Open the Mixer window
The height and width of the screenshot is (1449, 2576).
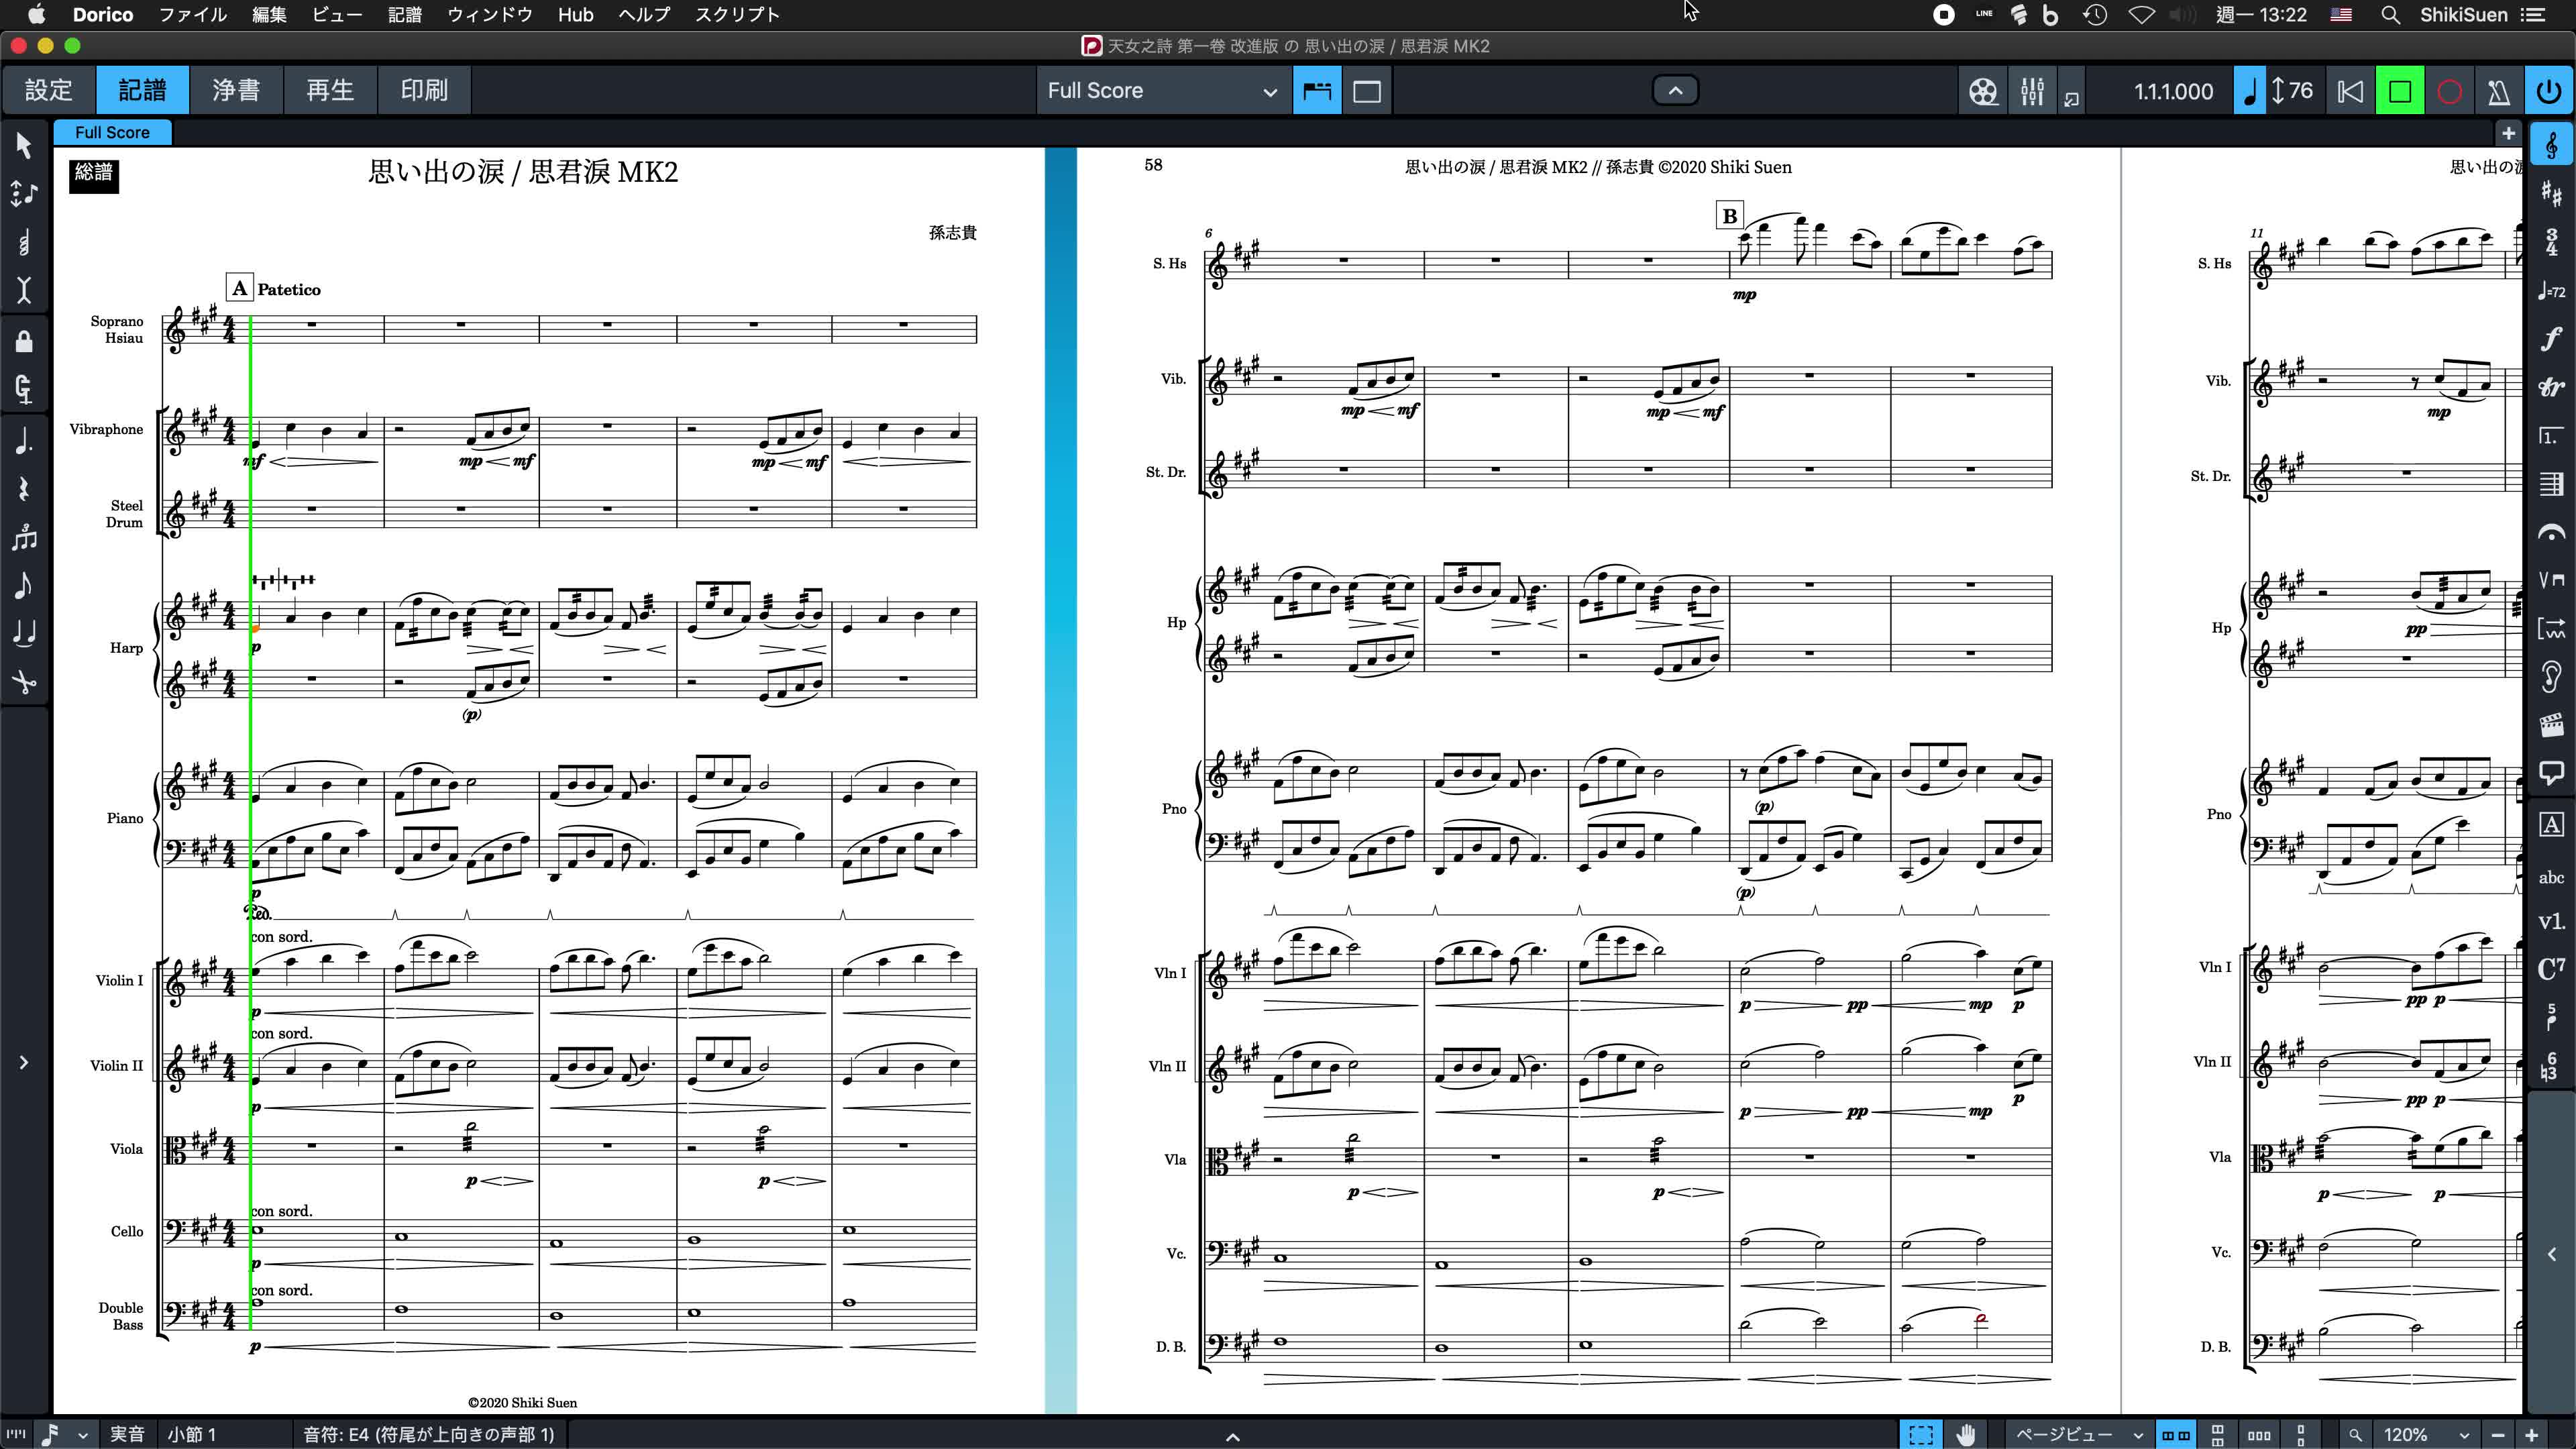pos(2032,91)
